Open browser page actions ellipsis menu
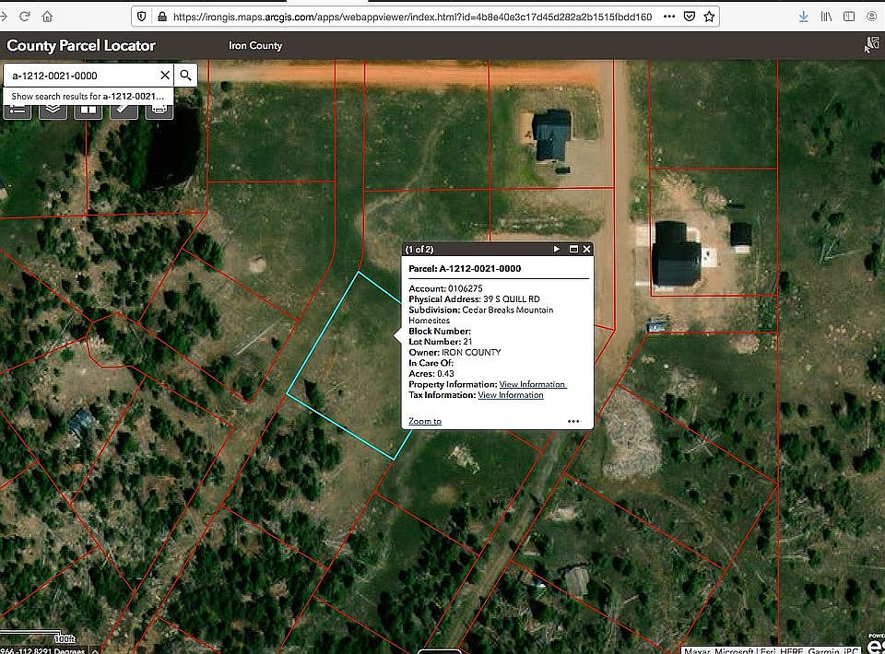Image resolution: width=885 pixels, height=654 pixels. pyautogui.click(x=669, y=17)
